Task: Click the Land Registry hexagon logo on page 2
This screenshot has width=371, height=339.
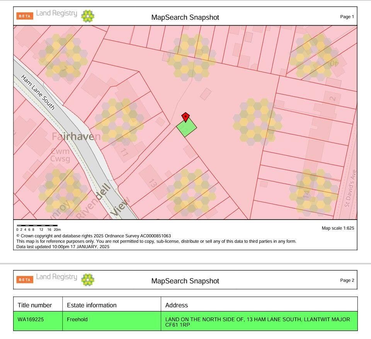Action: [x=88, y=279]
